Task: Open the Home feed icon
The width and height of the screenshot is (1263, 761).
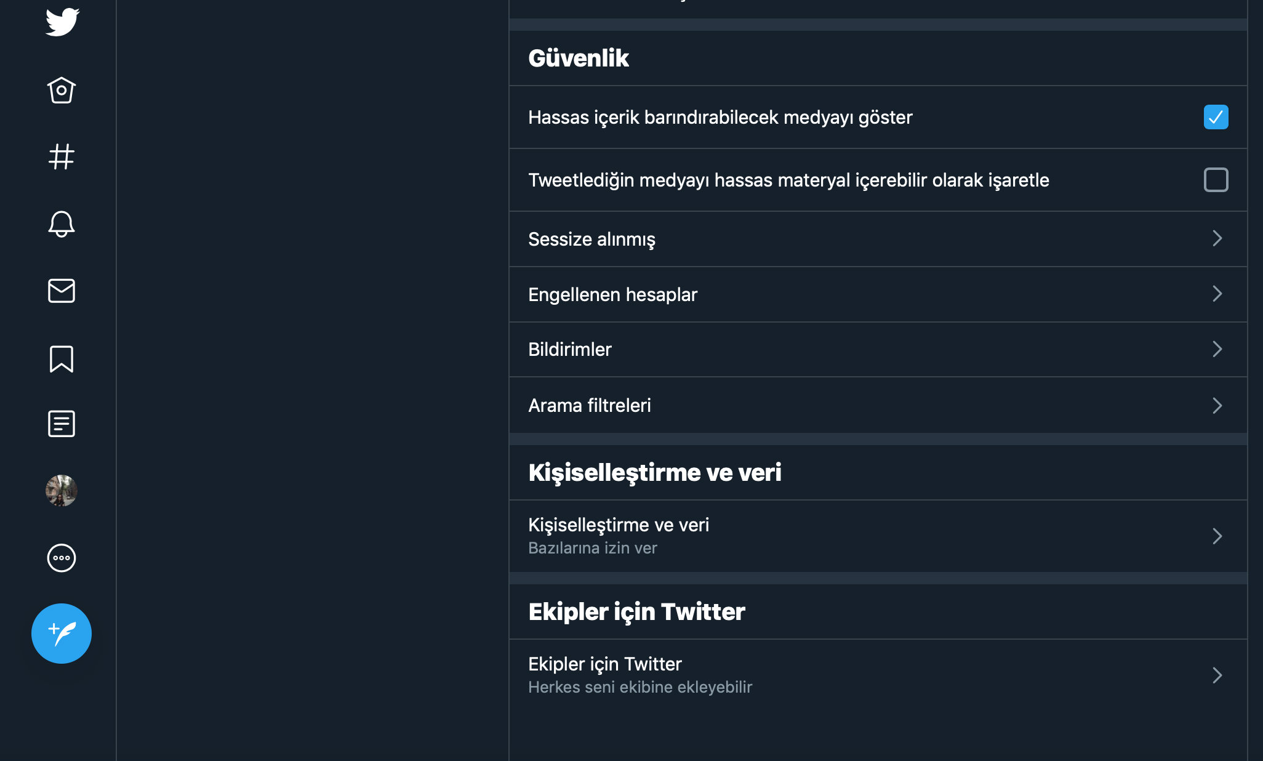Action: [x=62, y=91]
